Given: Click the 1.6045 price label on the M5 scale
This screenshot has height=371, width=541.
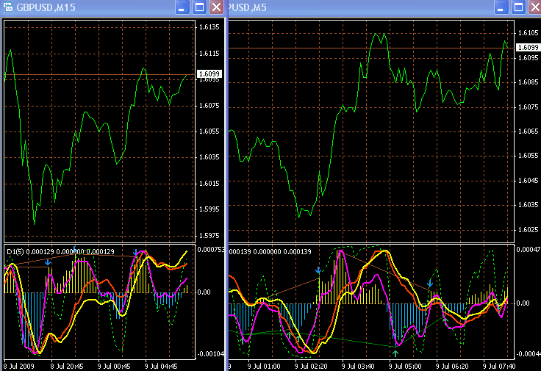Looking at the screenshot, I should 528,180.
